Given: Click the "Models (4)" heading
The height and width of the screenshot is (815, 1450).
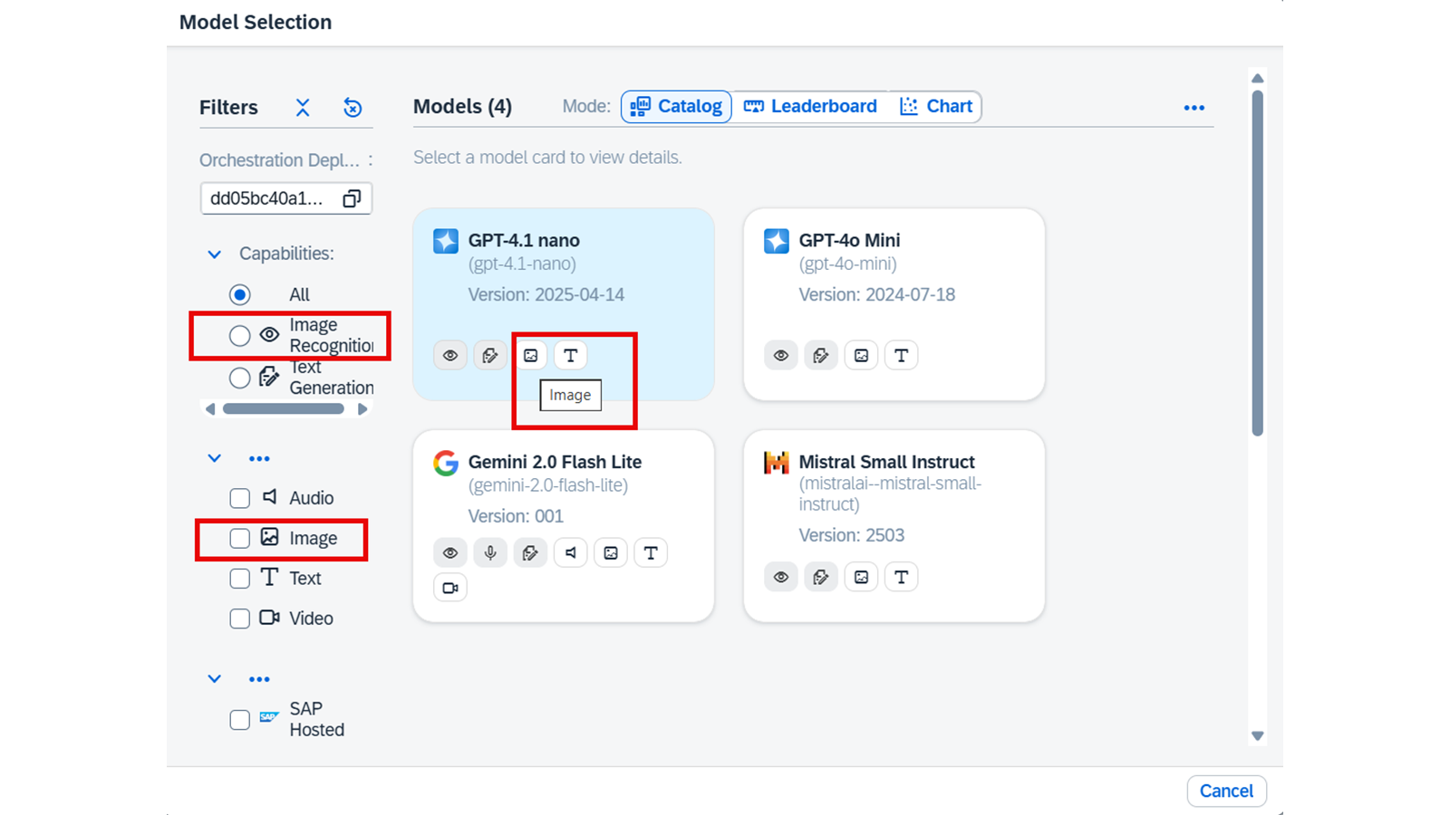Looking at the screenshot, I should pyautogui.click(x=462, y=107).
